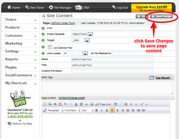The image size is (179, 139).
Task: Toggle WYSIWYG Mode on/off
Action: (71, 98)
